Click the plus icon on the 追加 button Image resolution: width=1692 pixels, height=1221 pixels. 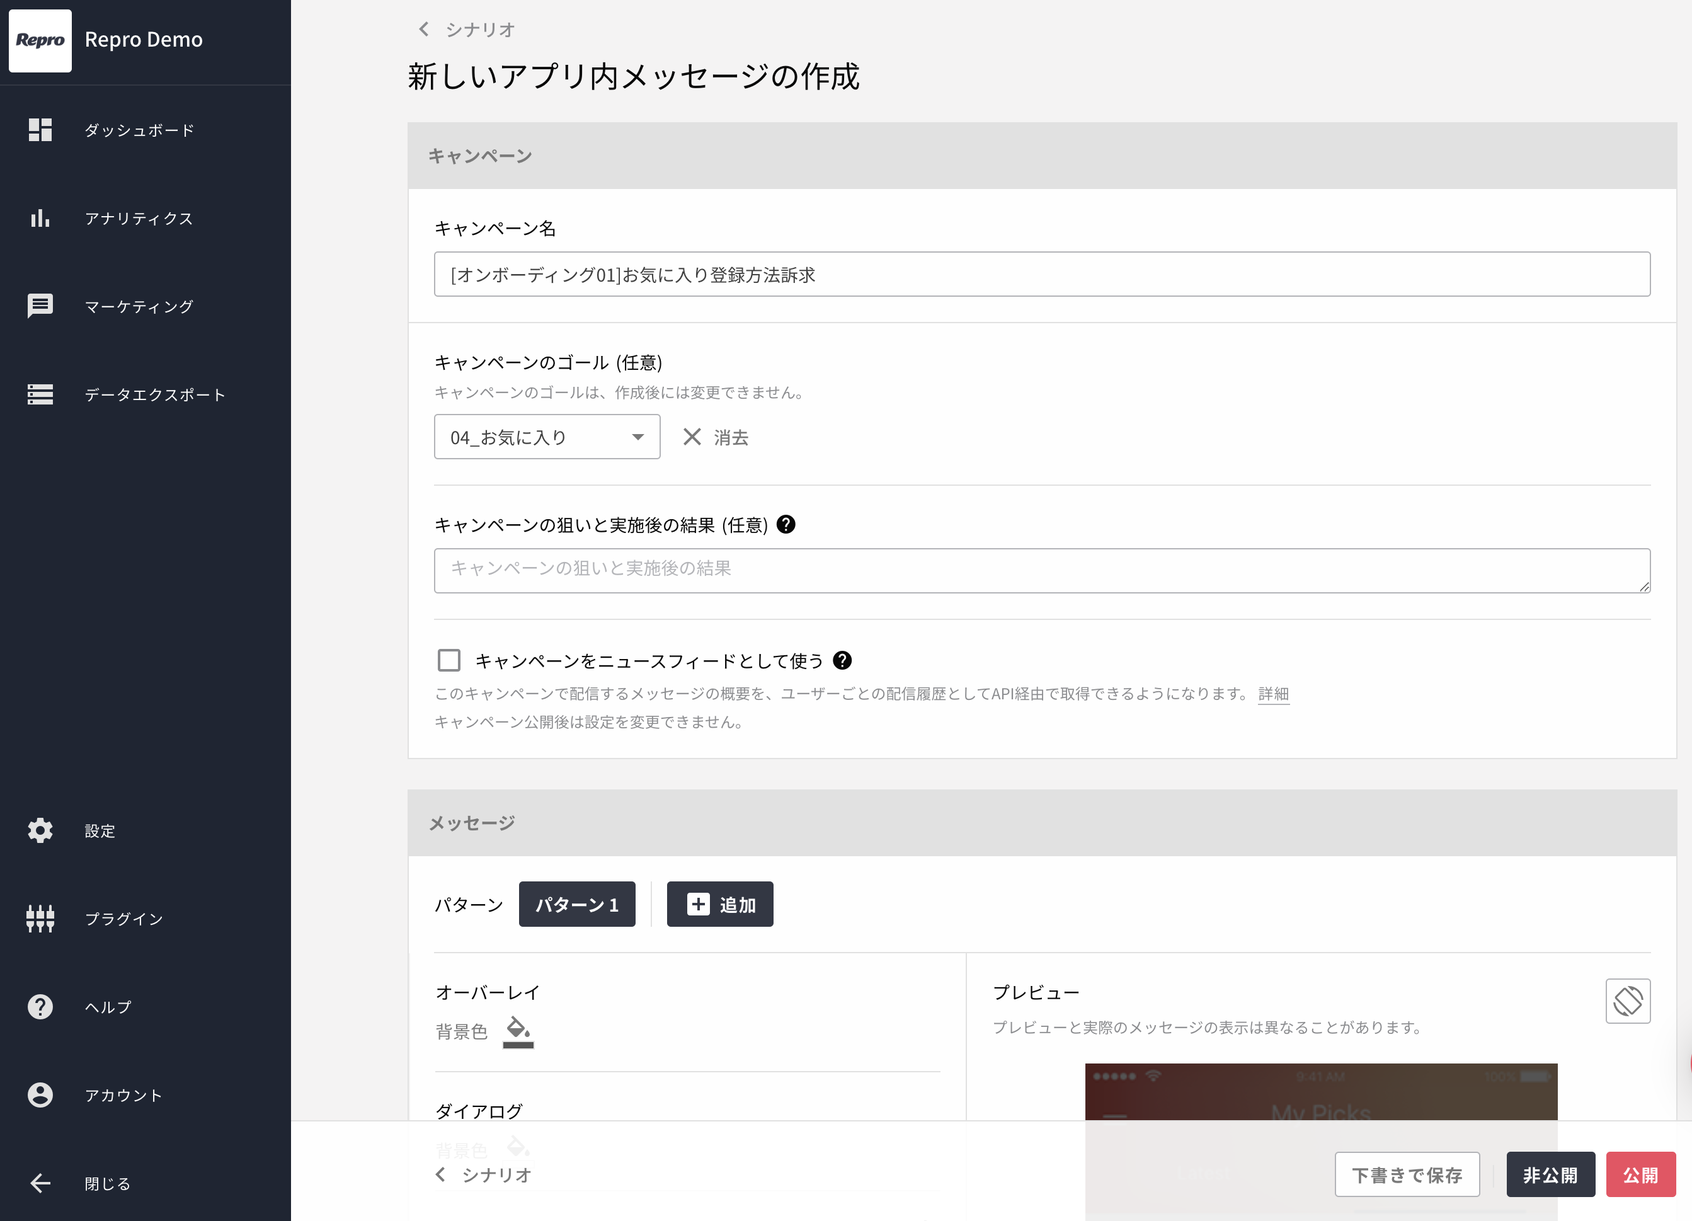tap(699, 904)
